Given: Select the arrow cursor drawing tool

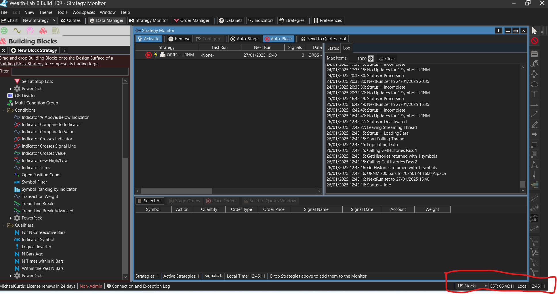Looking at the screenshot, I should coord(534,30).
